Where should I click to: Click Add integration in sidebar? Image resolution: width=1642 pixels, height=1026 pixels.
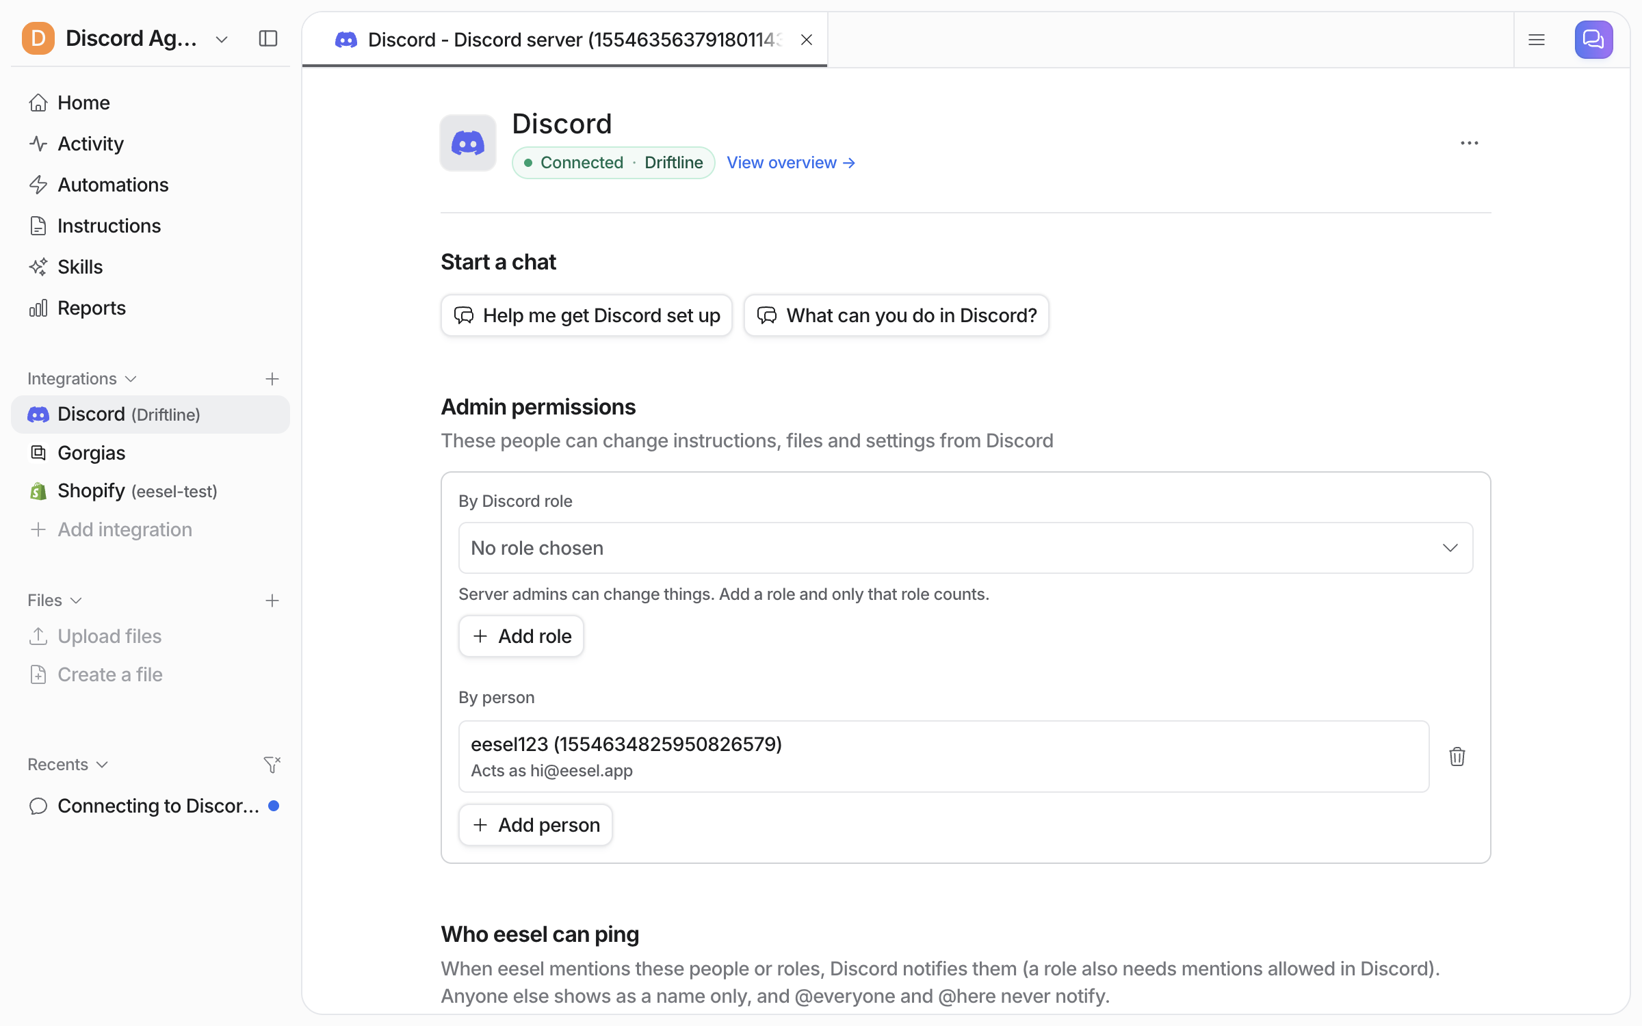151,529
